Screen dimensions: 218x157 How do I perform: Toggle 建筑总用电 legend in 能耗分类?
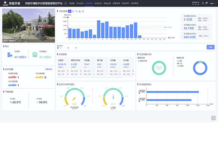(143, 61)
